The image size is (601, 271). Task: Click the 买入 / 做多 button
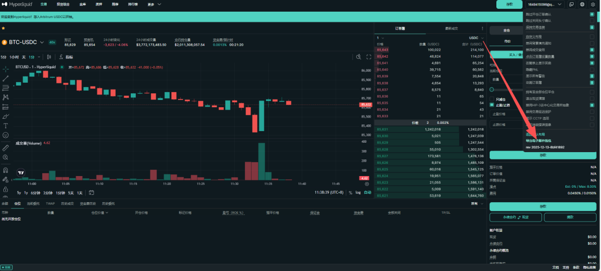[506, 54]
